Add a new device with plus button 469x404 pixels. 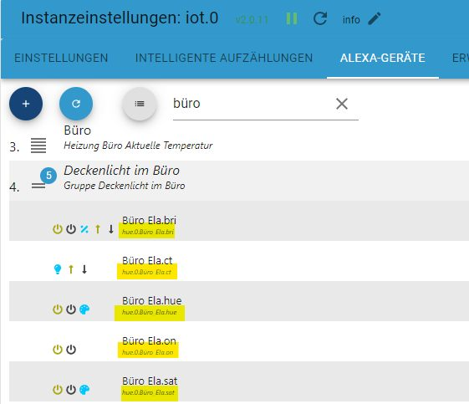click(x=26, y=104)
